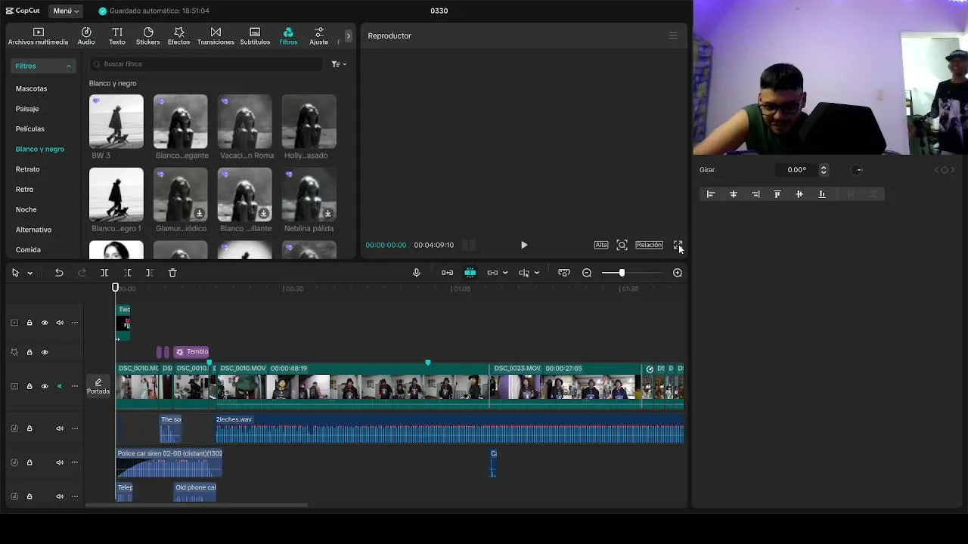Align vertical center icon

(x=799, y=194)
